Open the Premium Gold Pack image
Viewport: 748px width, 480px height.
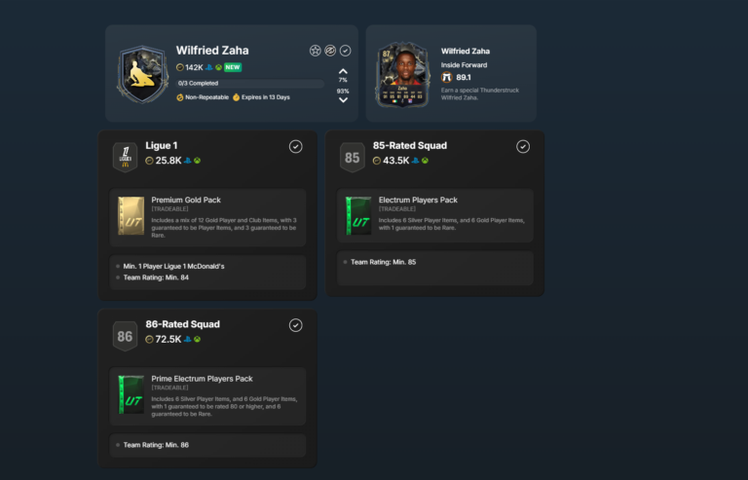click(x=131, y=216)
